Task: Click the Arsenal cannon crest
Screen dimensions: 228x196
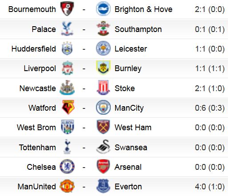Action: [103, 166]
